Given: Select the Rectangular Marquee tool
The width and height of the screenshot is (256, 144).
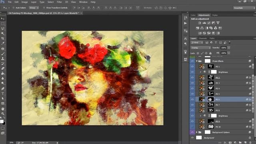Looking at the screenshot, I should (x=3, y=24).
